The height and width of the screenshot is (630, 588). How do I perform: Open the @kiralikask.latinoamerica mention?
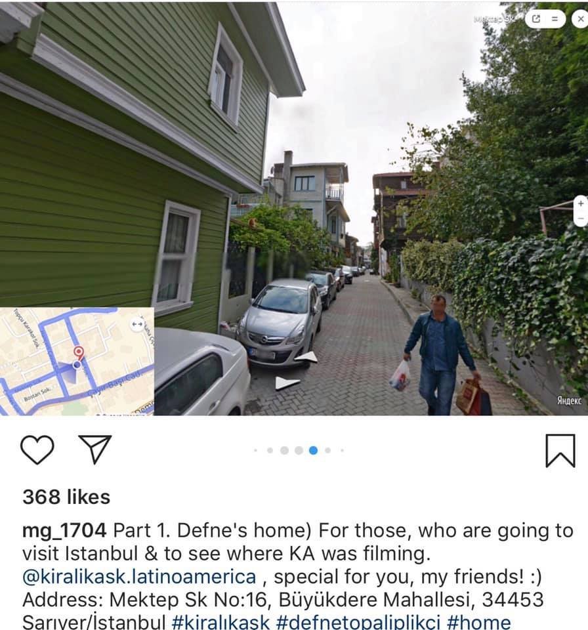tap(139, 577)
